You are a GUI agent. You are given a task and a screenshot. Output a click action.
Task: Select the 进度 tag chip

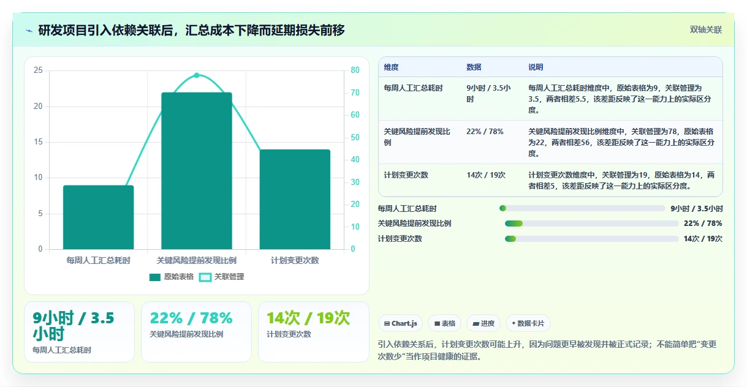pos(483,323)
